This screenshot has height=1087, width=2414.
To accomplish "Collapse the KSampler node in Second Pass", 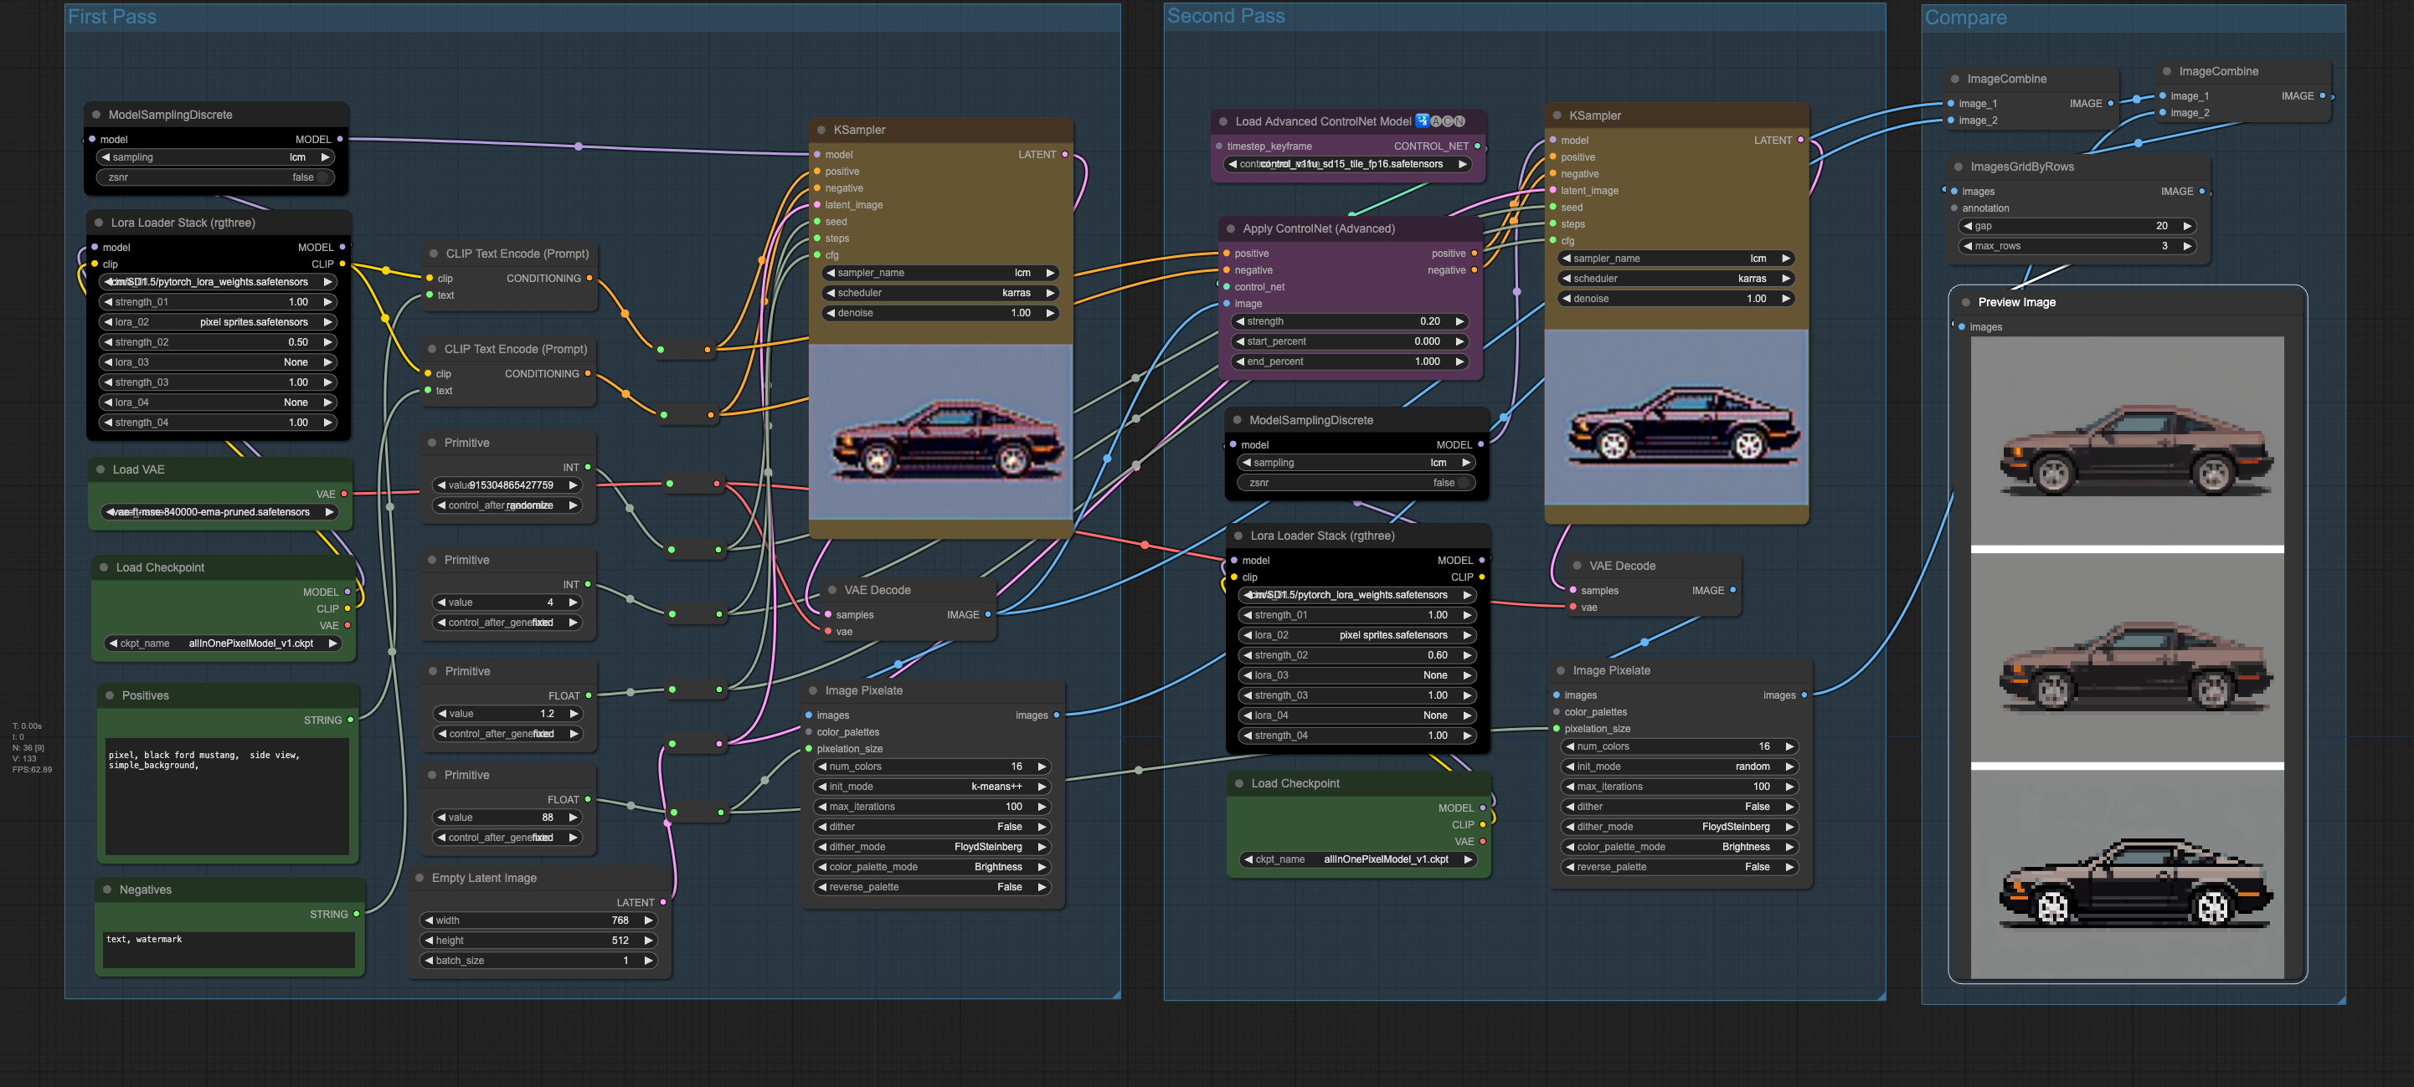I will pyautogui.click(x=1557, y=116).
